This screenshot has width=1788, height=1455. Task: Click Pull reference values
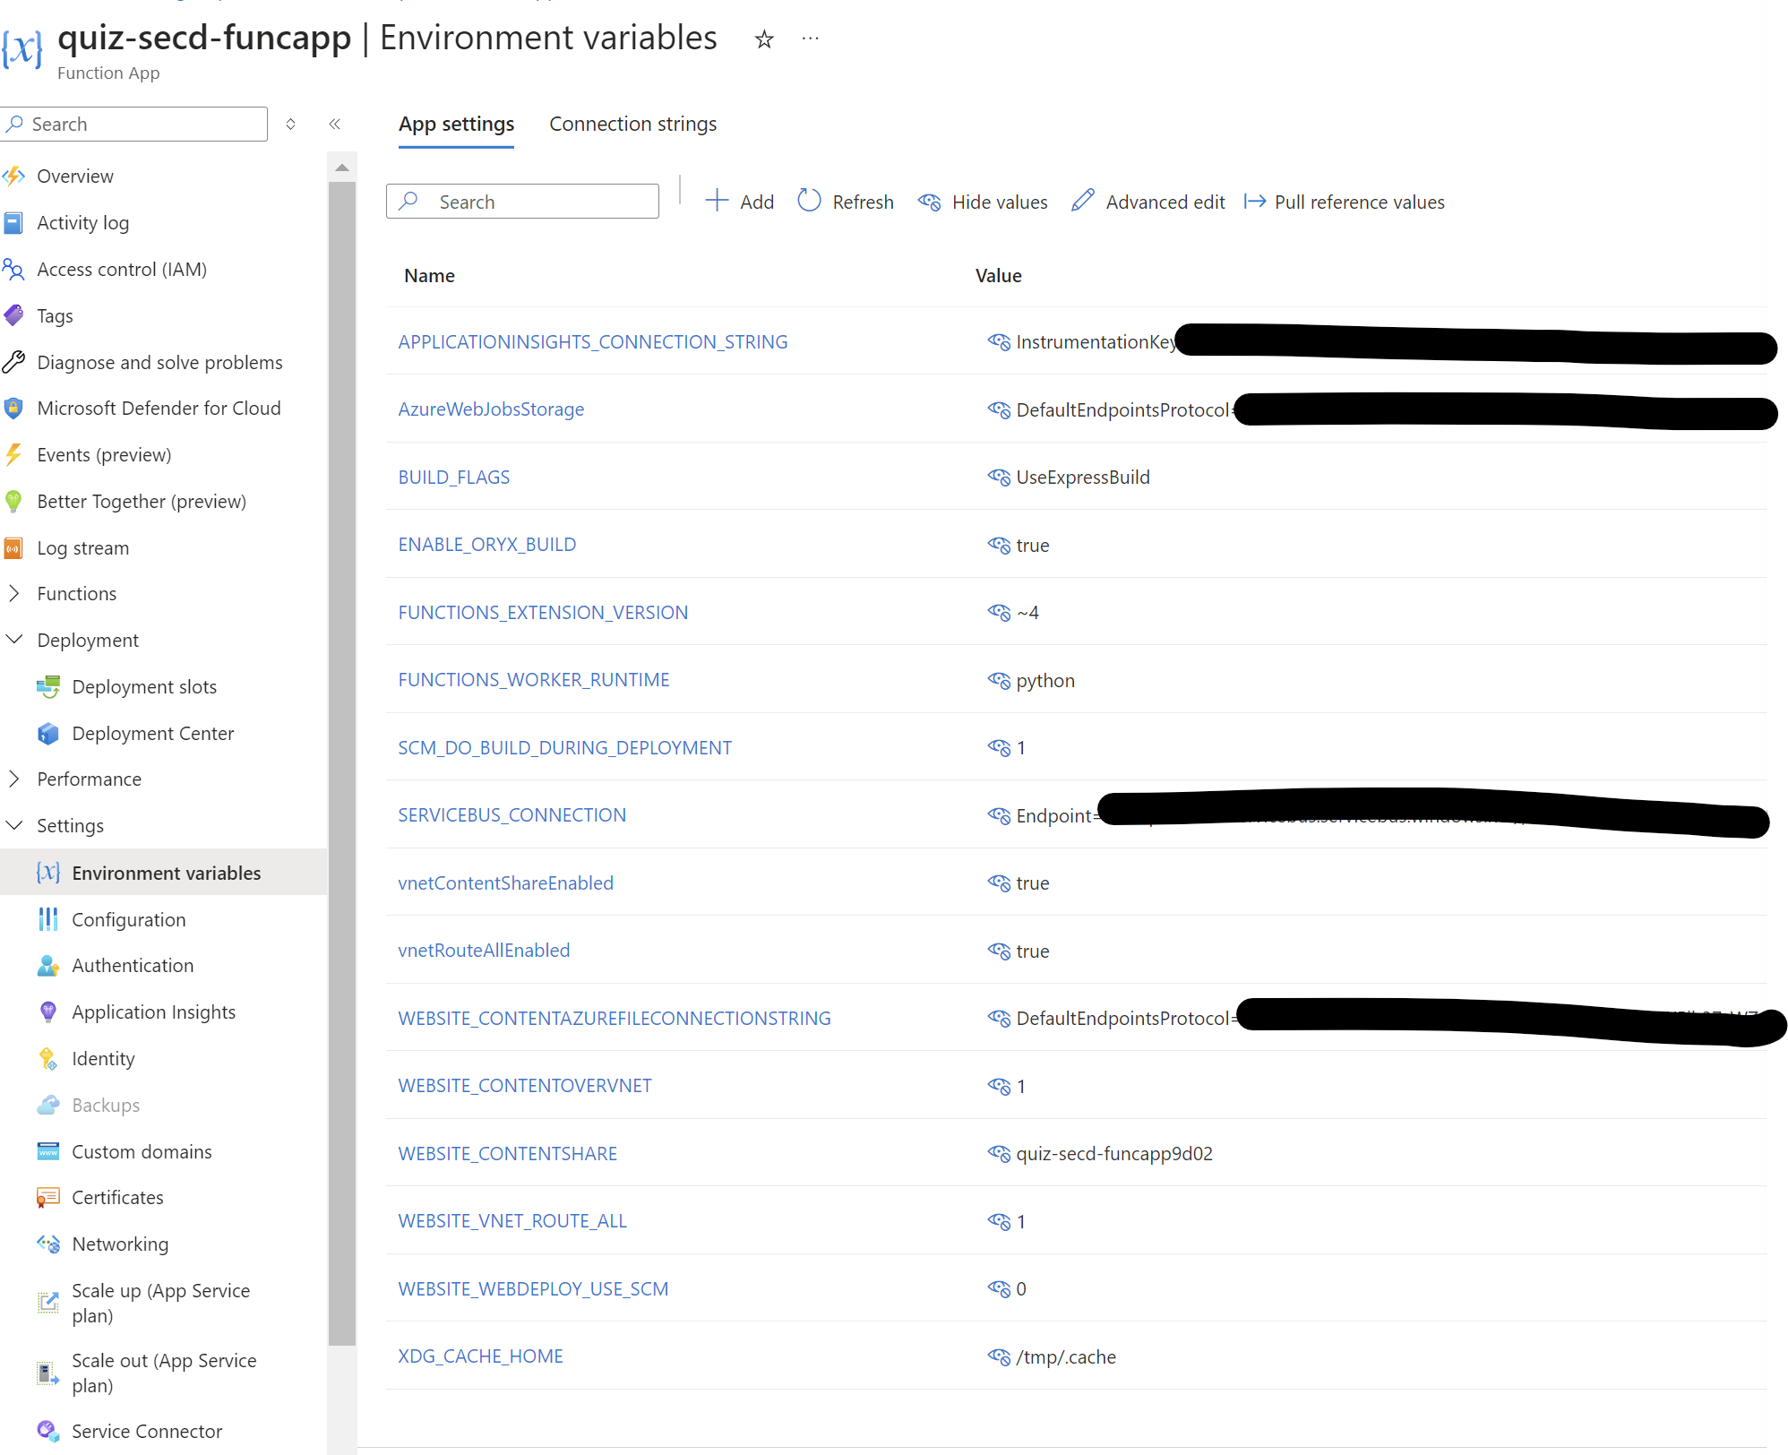[1345, 202]
